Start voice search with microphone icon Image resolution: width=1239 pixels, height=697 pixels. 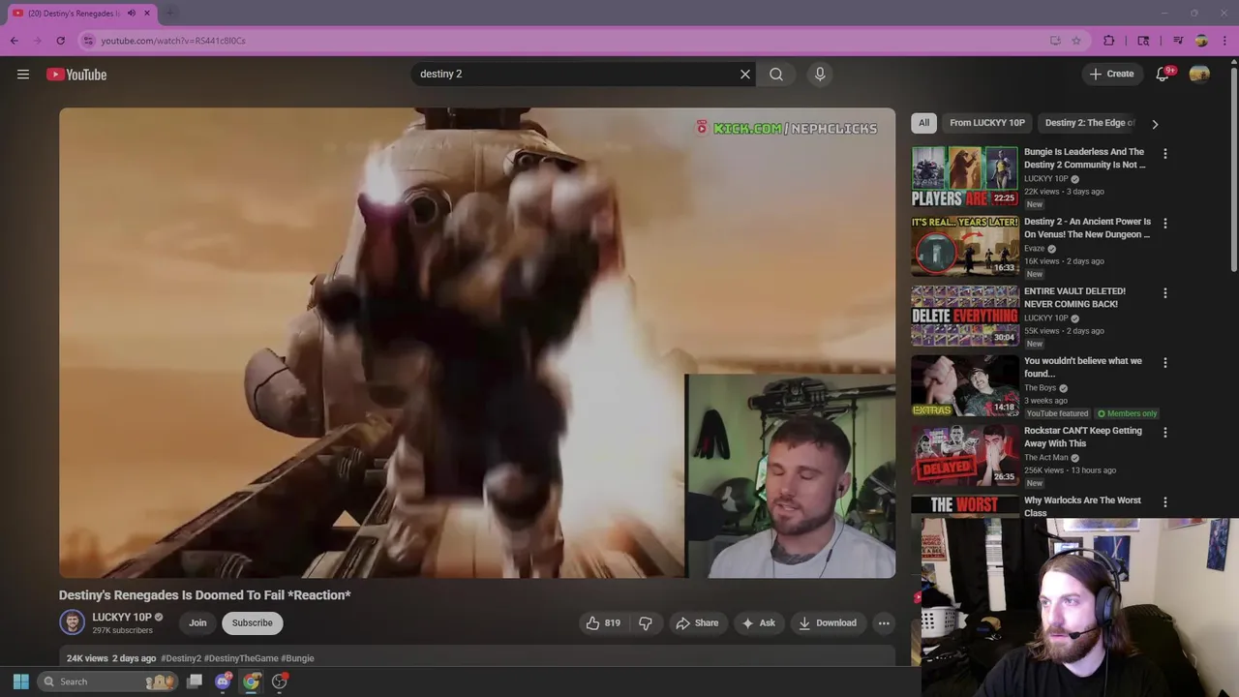click(820, 75)
